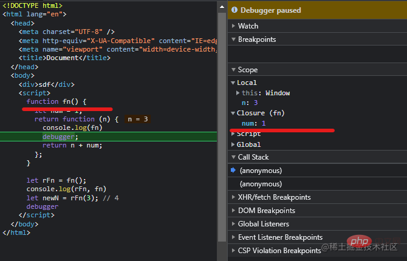Collapse the Scope section
Viewport: 407px width, 261px height.
tap(233, 70)
